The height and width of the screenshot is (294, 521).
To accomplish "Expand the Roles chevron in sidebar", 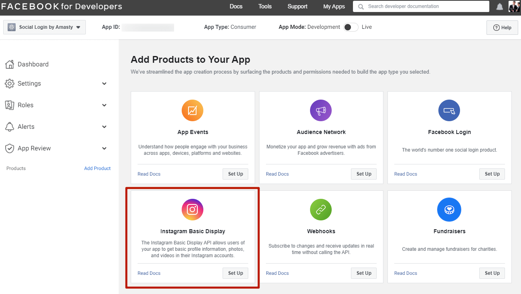I will [104, 105].
